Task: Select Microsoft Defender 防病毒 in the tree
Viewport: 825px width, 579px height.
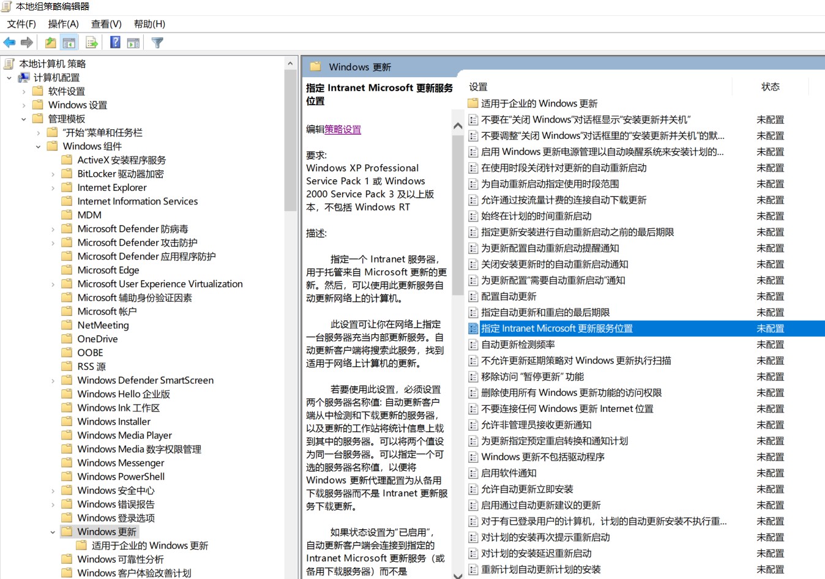Action: pos(133,229)
